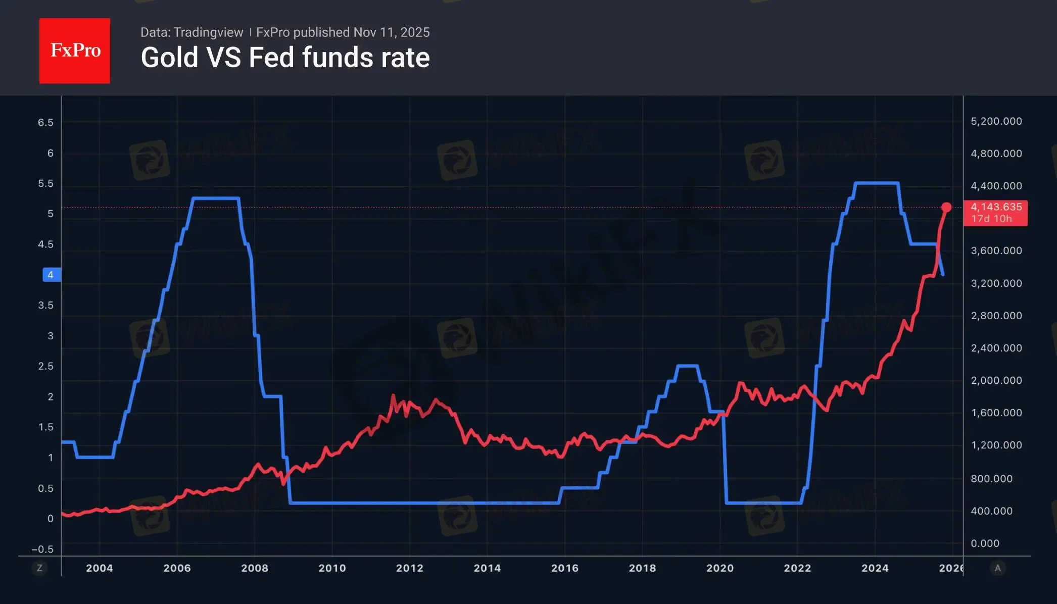Click the red FxPro logo
This screenshot has width=1057, height=604.
[x=75, y=51]
